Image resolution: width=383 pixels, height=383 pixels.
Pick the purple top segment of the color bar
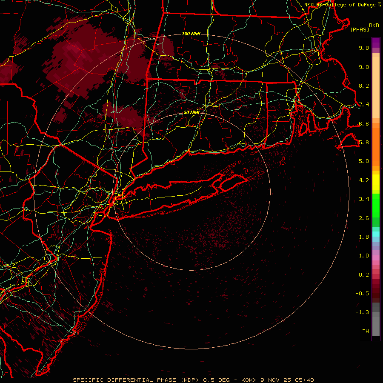click(x=376, y=43)
